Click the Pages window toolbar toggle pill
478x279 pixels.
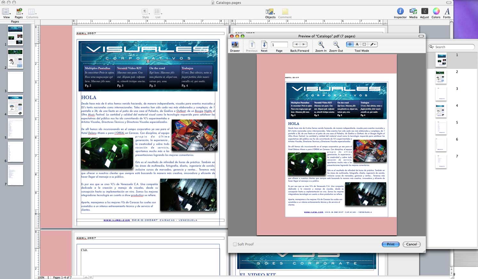click(x=449, y=3)
